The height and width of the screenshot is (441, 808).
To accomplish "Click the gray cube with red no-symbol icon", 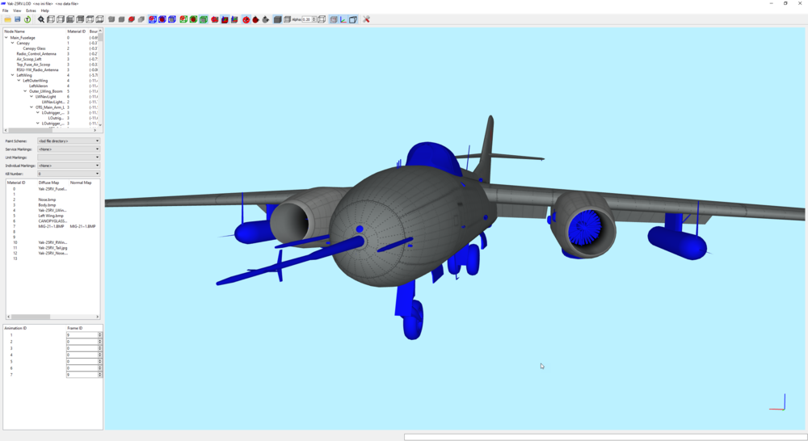I will 132,19.
